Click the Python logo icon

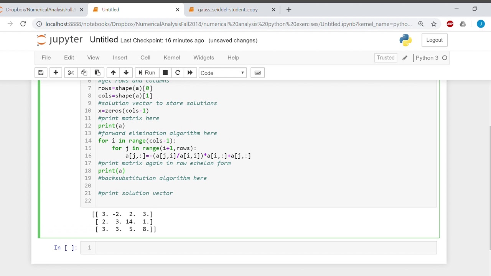[405, 40]
